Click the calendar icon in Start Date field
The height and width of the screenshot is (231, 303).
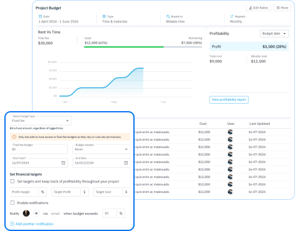63,163
